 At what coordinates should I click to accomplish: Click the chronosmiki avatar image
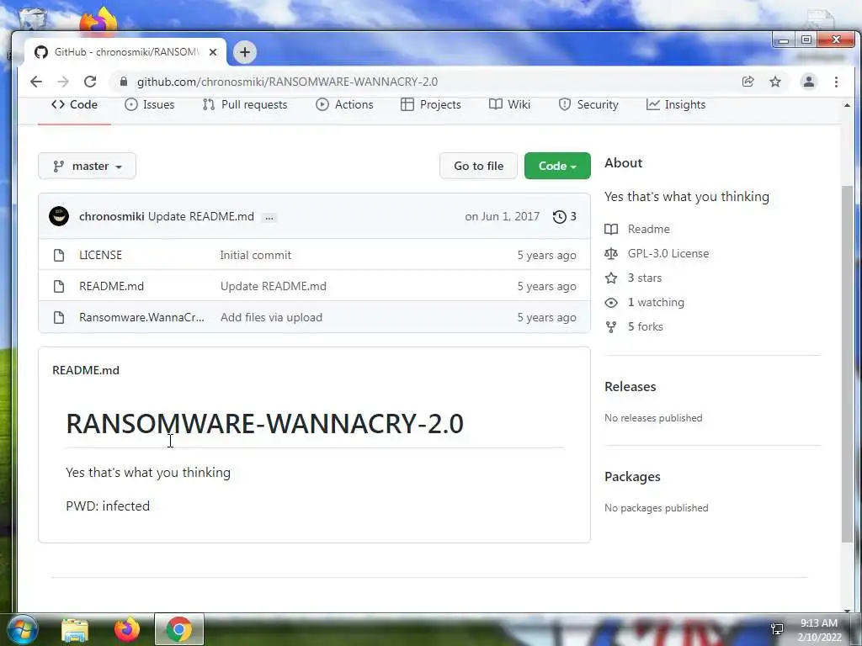(x=59, y=216)
